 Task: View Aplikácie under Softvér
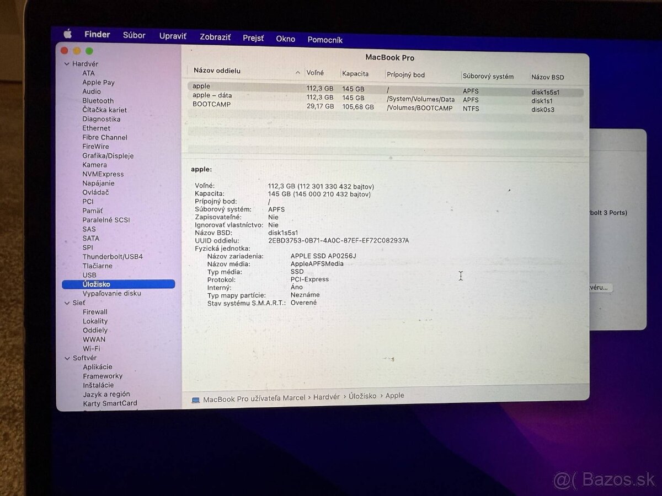coord(97,366)
